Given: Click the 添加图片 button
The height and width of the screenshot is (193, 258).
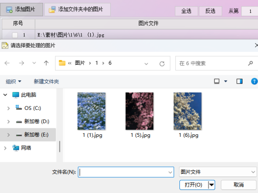Looking at the screenshot, I should (22, 10).
